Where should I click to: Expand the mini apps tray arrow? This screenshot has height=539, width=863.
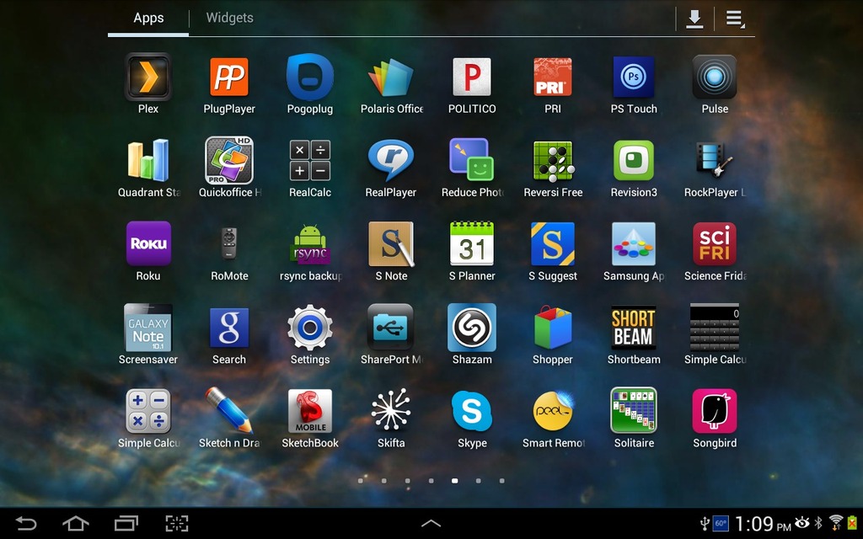click(x=431, y=523)
